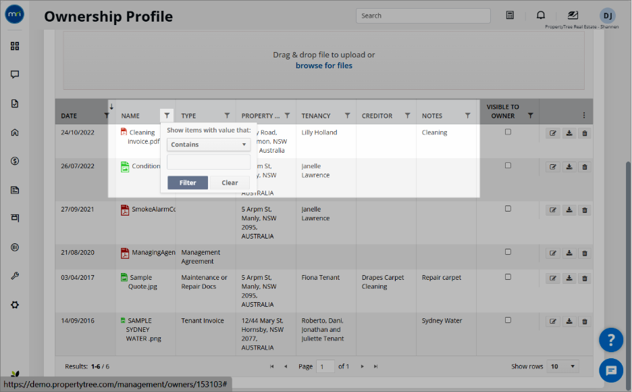The width and height of the screenshot is (632, 392).
Task: Download the 26/07/2022 Condition document
Action: (569, 166)
